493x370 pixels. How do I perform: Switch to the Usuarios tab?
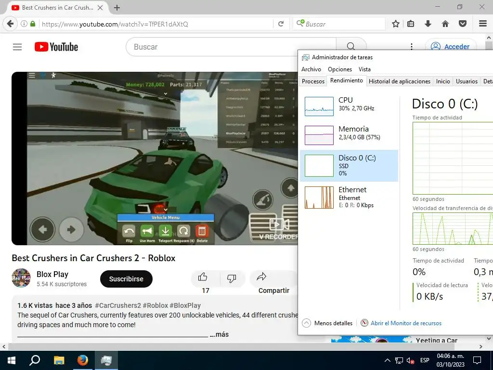(x=467, y=81)
